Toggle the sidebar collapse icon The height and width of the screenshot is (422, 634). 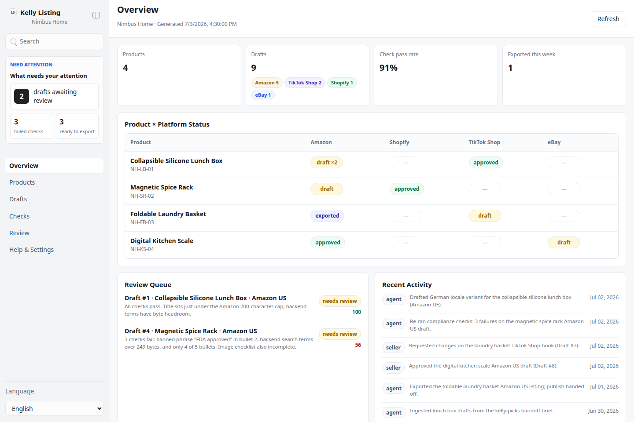(x=96, y=15)
